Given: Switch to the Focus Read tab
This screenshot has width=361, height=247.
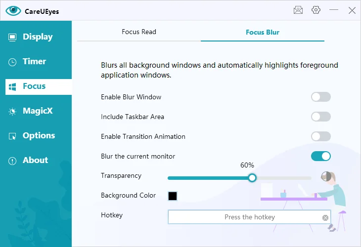Looking at the screenshot, I should 139,32.
